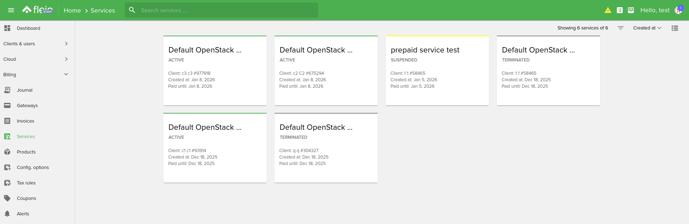The width and height of the screenshot is (689, 224).
Task: Expand the Cloud sidebar section
Action: click(x=66, y=59)
